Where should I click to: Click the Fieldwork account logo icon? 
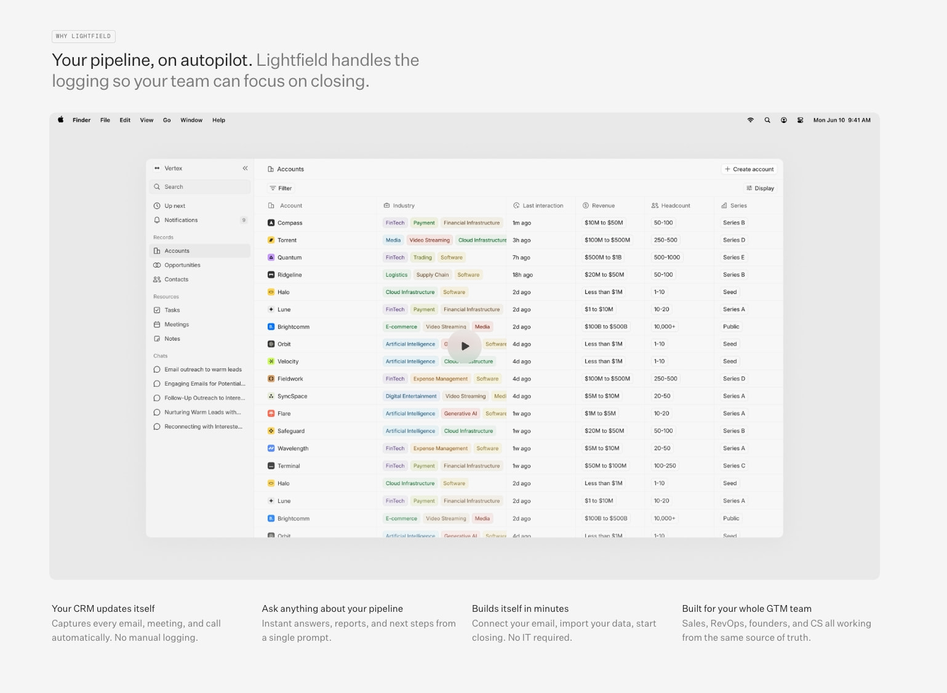271,378
